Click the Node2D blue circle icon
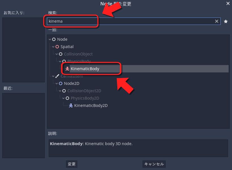232x170 pixels. (61, 83)
